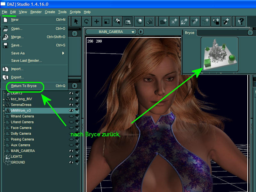Image resolution: width=256 pixels, height=192 pixels.
Task: Choose Open... from File menu
Action: (x=34, y=29)
